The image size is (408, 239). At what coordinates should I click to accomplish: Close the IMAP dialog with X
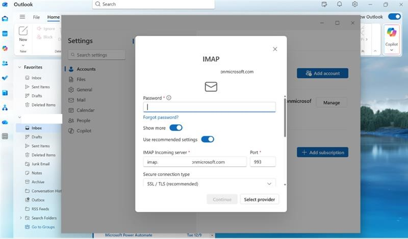(275, 49)
